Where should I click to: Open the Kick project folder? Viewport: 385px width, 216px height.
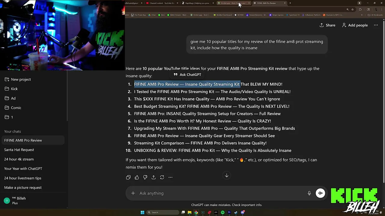[x=34, y=89]
